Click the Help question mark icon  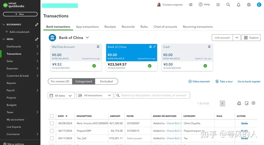(x=200, y=4)
